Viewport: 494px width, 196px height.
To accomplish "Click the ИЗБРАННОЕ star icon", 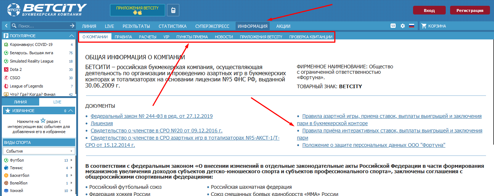I will tap(7, 111).
